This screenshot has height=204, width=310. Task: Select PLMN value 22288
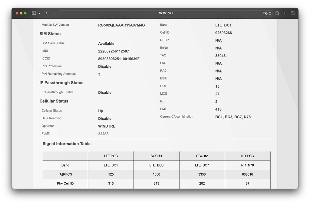(103, 134)
